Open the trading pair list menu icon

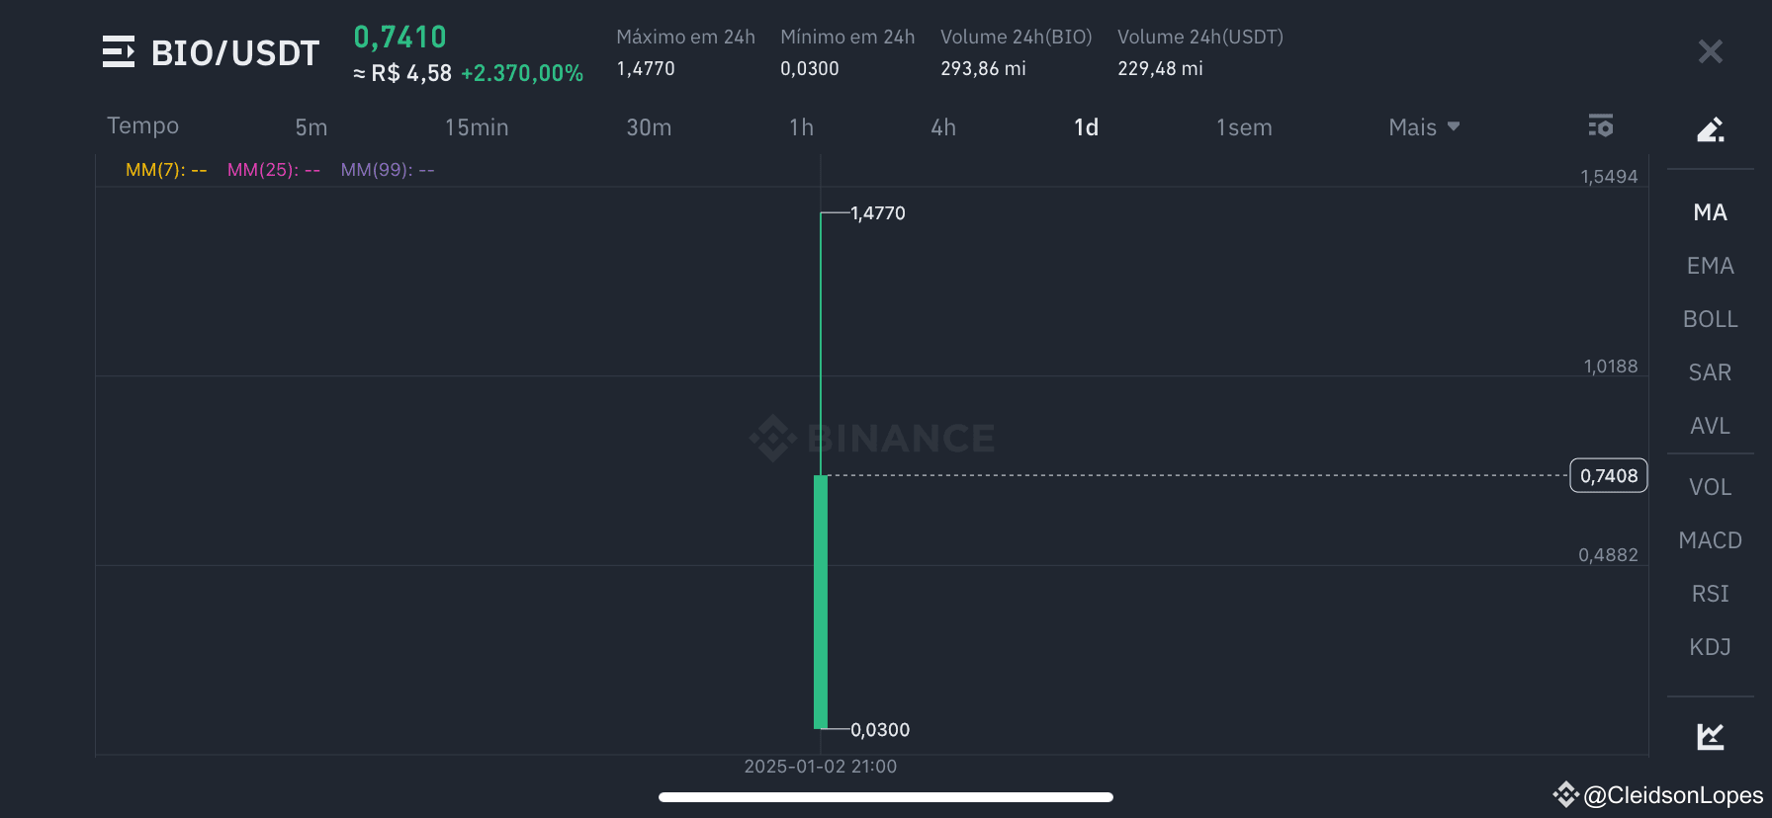pyautogui.click(x=119, y=51)
